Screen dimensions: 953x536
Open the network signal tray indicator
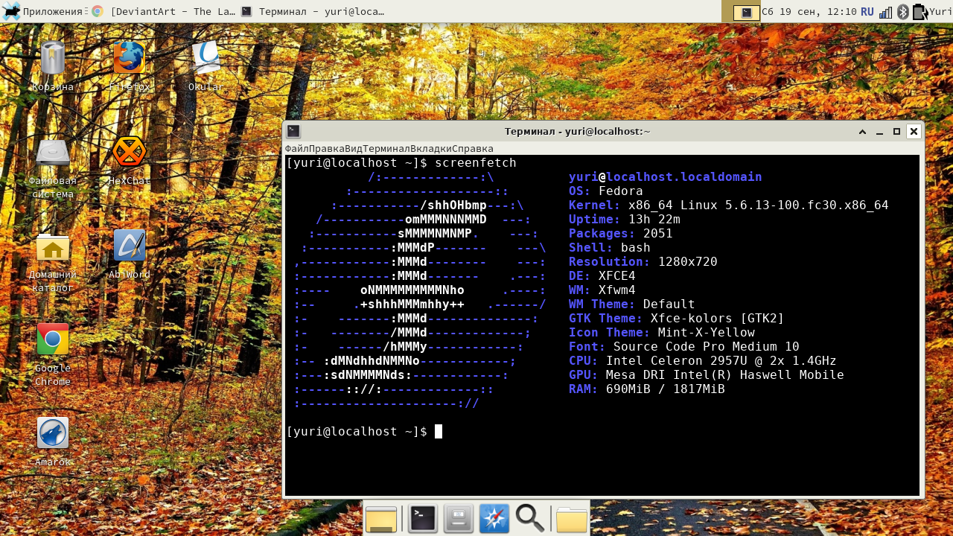(x=885, y=12)
